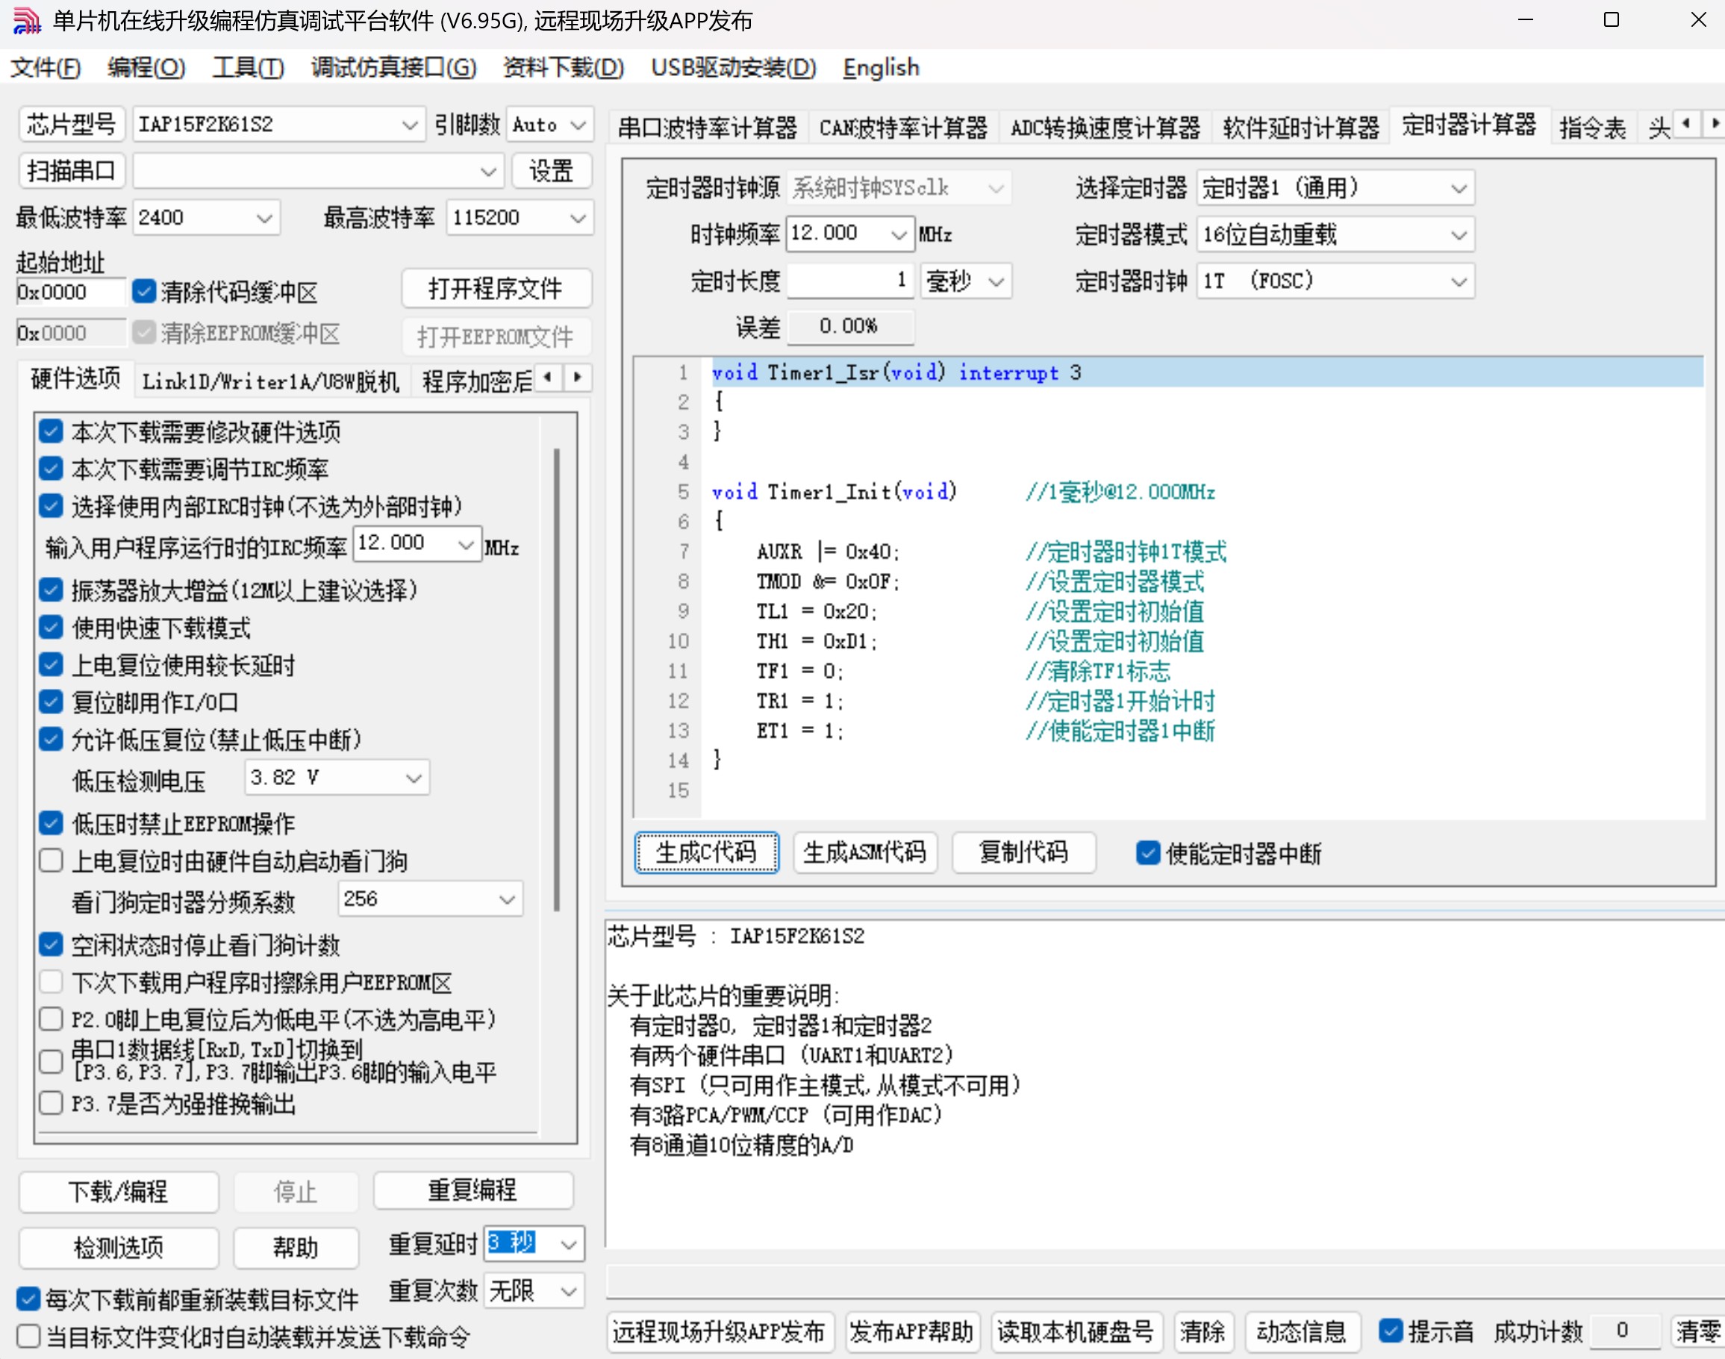Click 下载/编程 button
This screenshot has width=1725, height=1359.
click(119, 1192)
